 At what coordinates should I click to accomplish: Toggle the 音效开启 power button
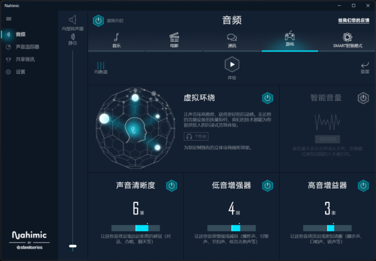pos(98,21)
